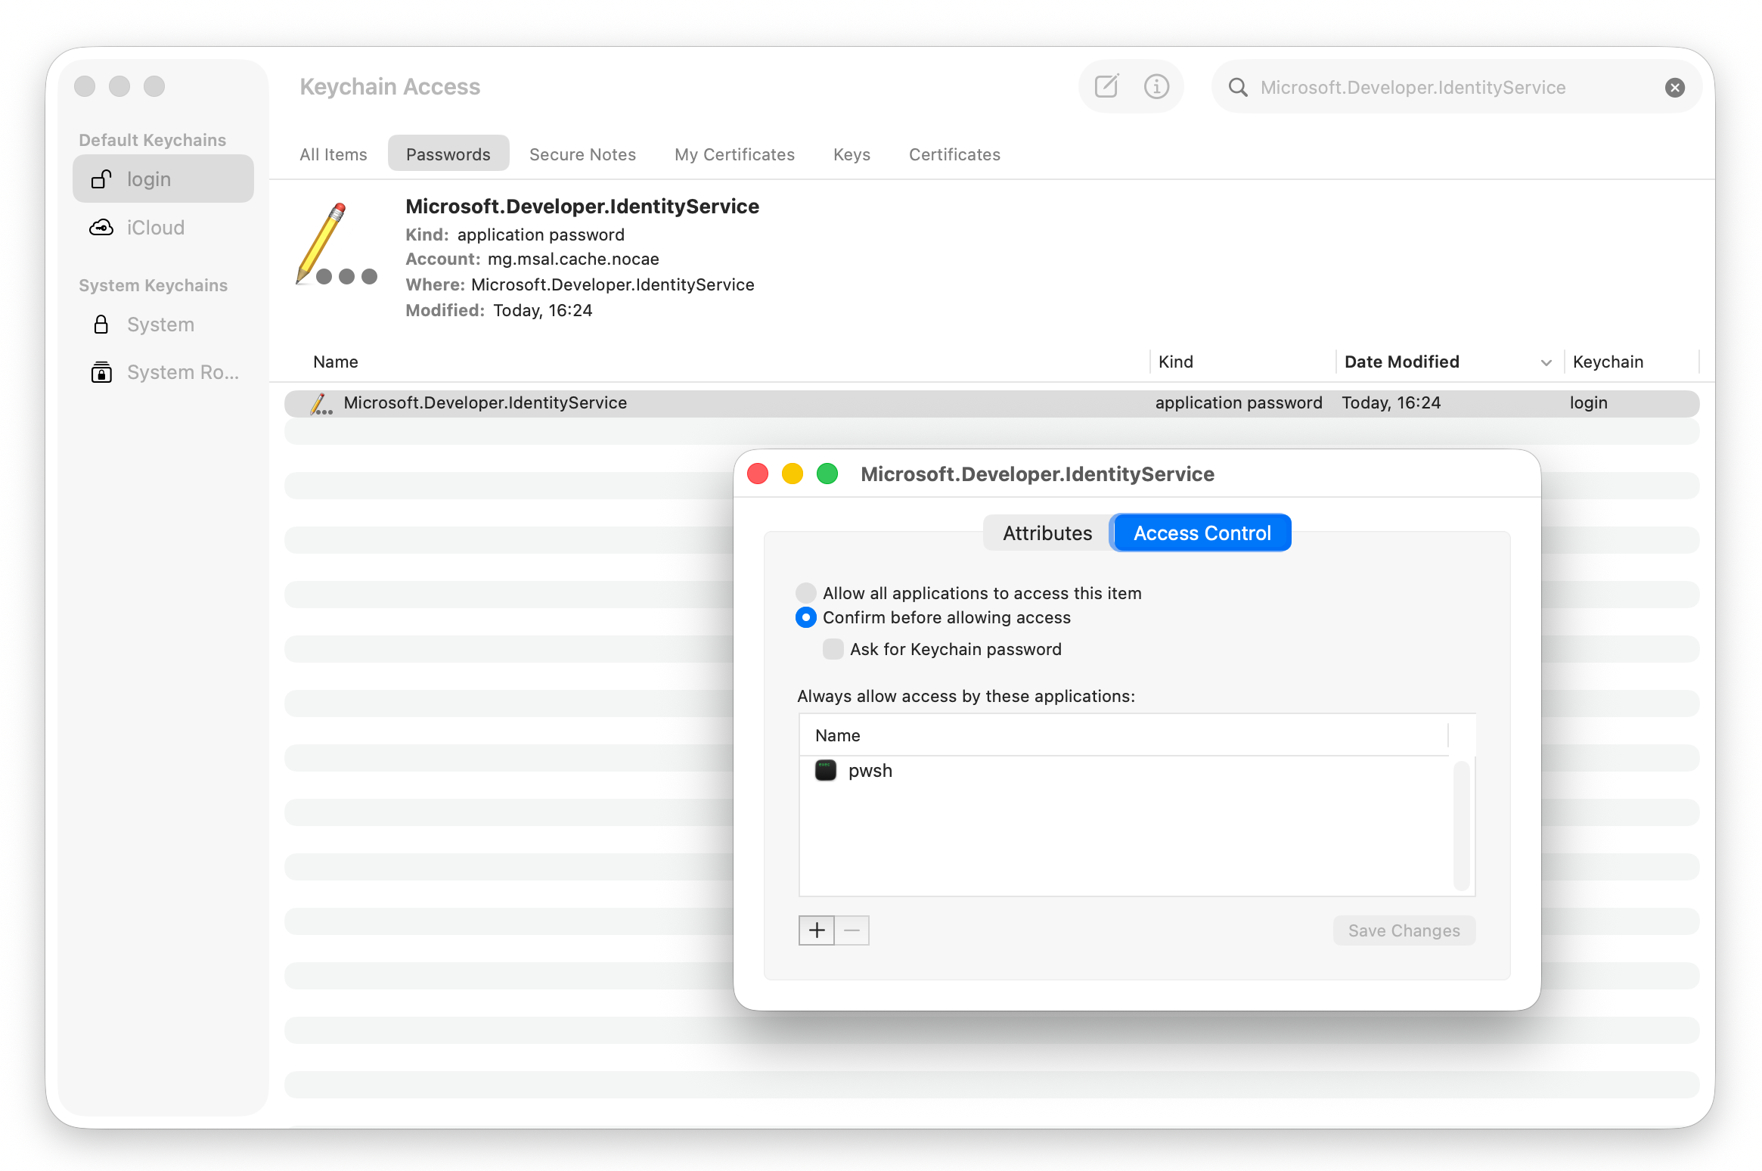Open the Keys category tab
The width and height of the screenshot is (1762, 1171).
coord(852,154)
